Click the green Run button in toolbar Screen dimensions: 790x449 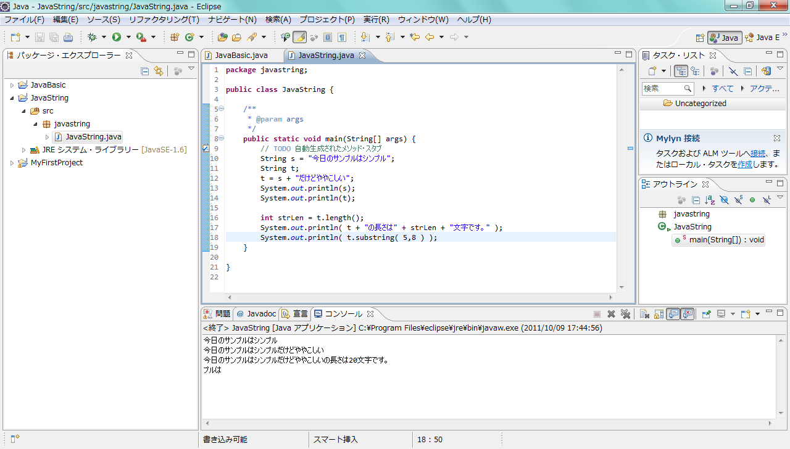point(116,37)
